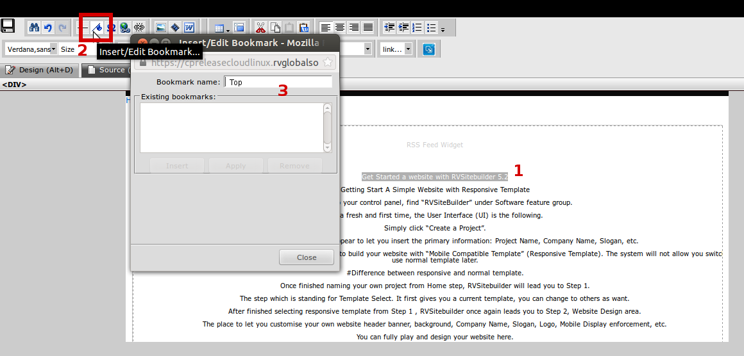Open the bullet list style dropdown arrow
Viewport: 744px width, 356px height.
[443, 29]
